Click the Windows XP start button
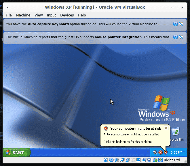 17,152
